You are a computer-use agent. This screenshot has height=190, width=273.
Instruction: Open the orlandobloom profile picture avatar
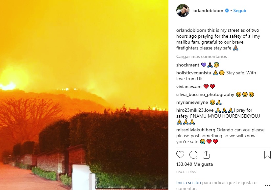coord(183,10)
